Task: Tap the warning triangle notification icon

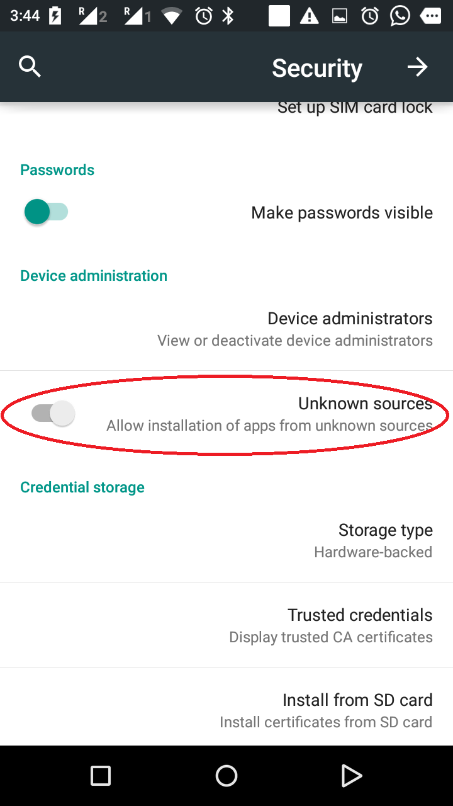Action: click(309, 16)
